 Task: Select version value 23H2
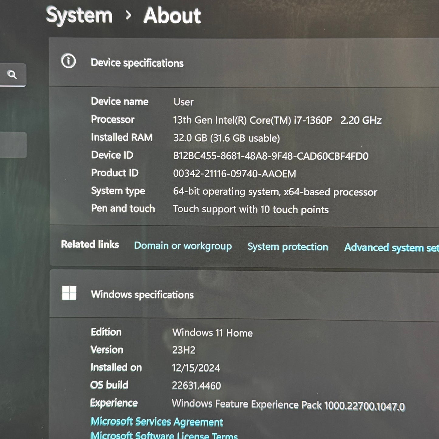click(183, 350)
